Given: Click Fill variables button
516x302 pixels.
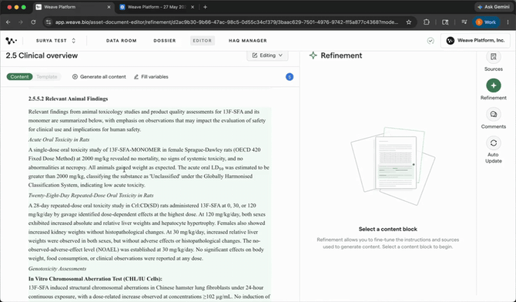Looking at the screenshot, I should [x=151, y=77].
